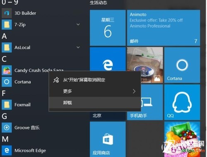Click the Groove 音乐 text label
The height and width of the screenshot is (157, 207).
point(27,128)
